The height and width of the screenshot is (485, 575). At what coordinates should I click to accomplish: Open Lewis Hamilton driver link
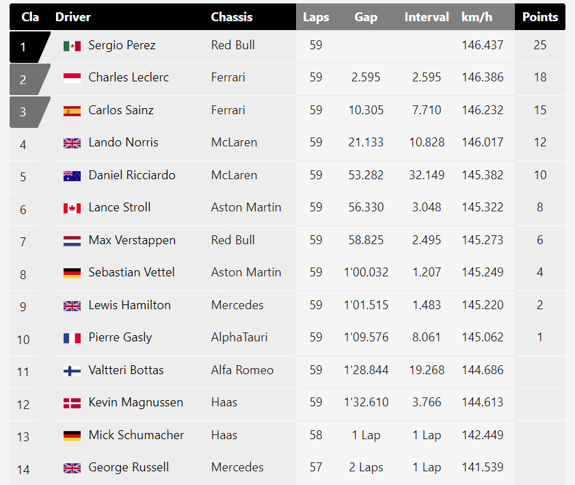tap(129, 305)
